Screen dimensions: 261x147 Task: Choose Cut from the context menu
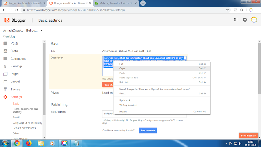[162, 64]
